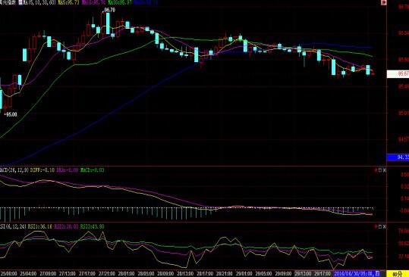
Task: Click the 27/21:00 time axis label
Action: [x=107, y=274]
